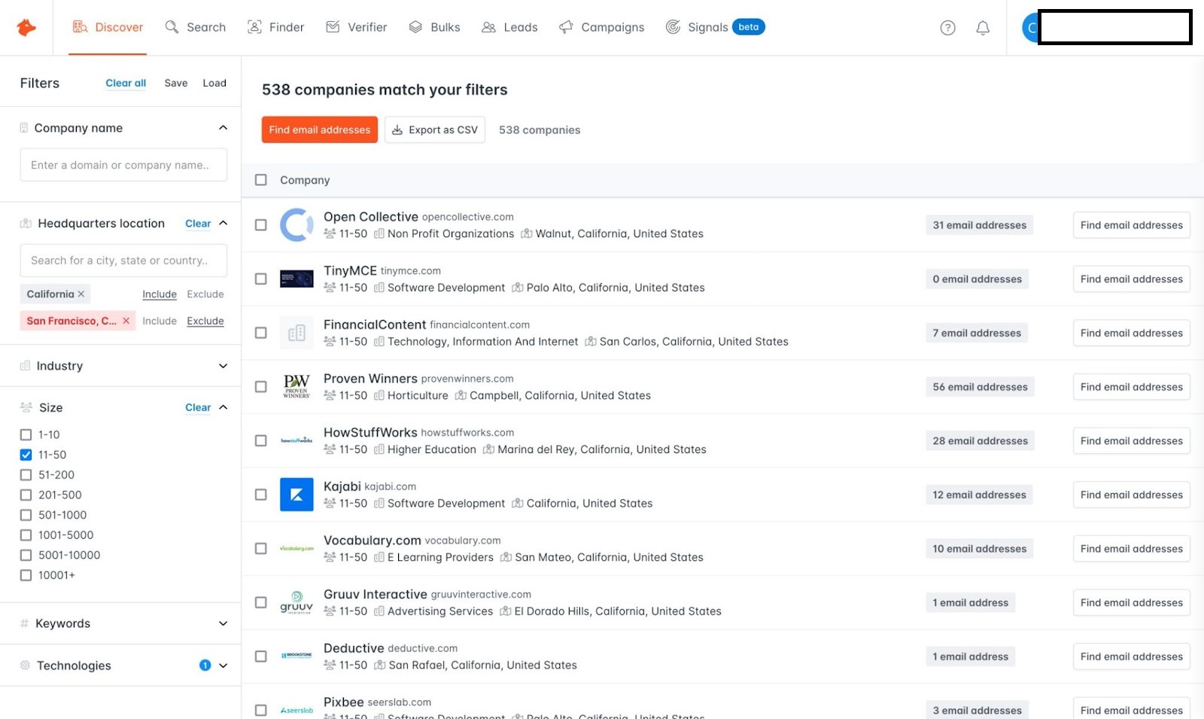Click the Gruuv Interactive logo
1204x719 pixels.
point(296,602)
